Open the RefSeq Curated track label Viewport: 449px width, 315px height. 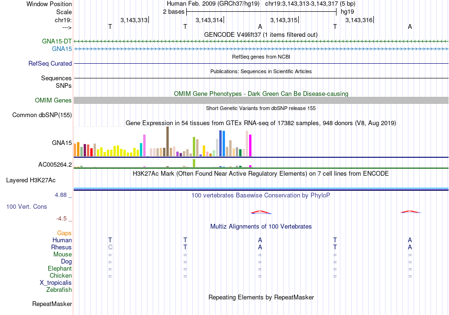coord(50,63)
